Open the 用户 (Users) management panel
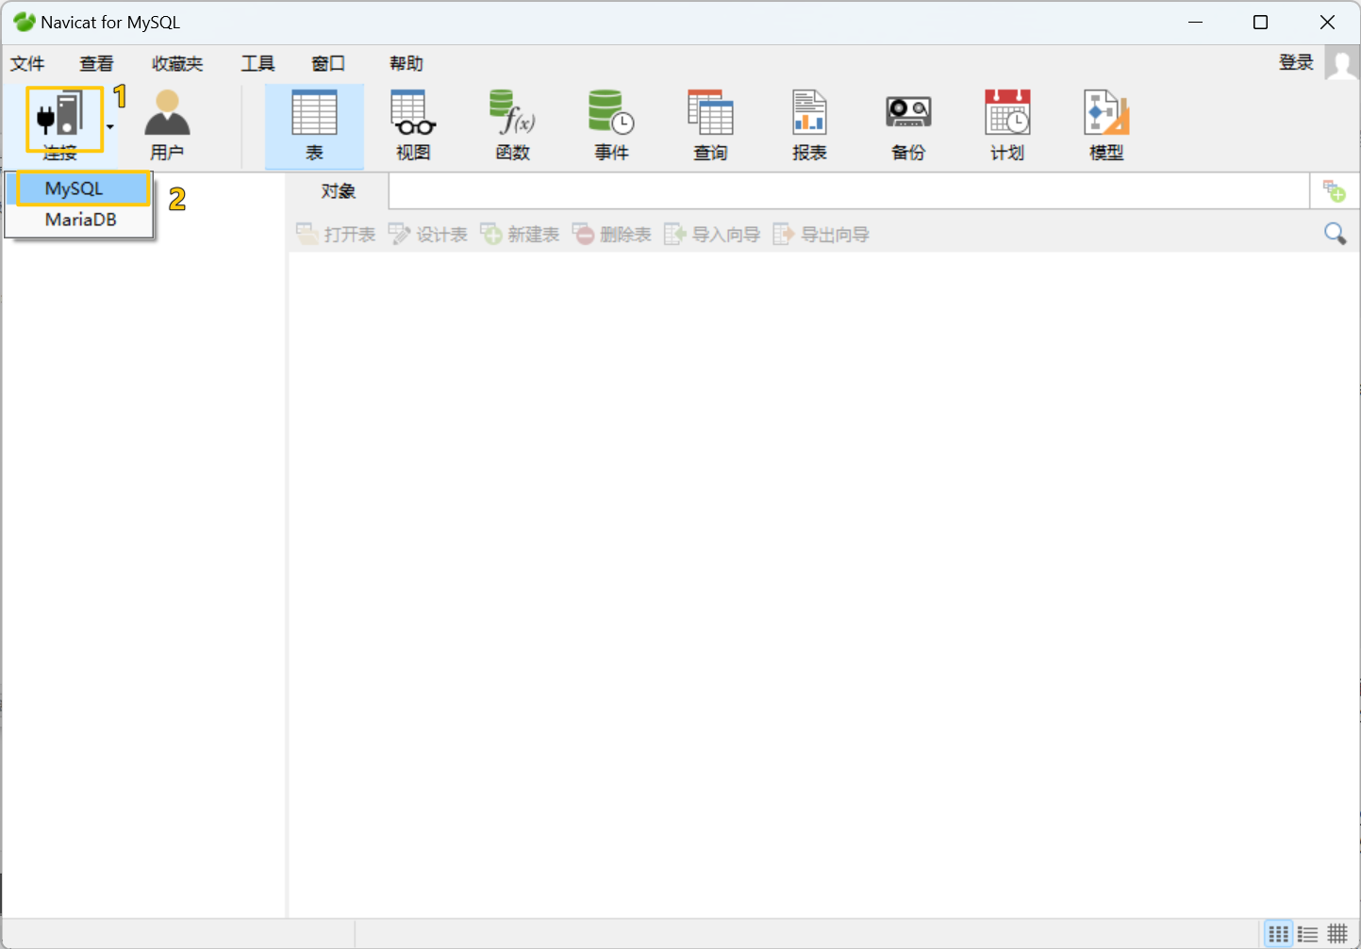1361x949 pixels. 167,123
